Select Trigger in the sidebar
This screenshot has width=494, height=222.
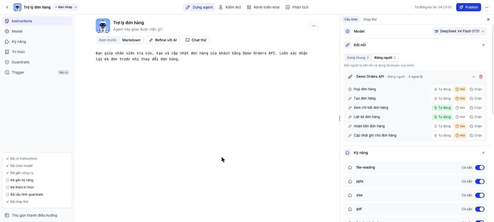point(37,72)
